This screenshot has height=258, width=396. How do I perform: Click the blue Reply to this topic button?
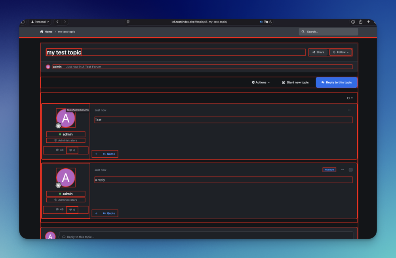pos(336,83)
